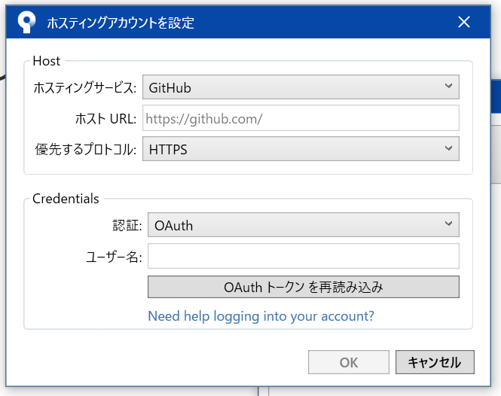Open Need help logging into your account link
Image resolution: width=501 pixels, height=396 pixels.
[x=261, y=316]
